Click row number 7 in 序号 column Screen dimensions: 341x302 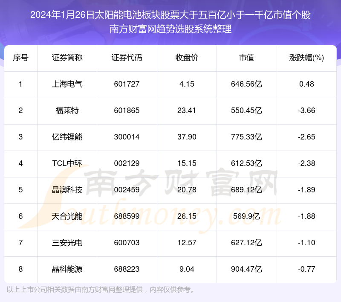20,243
